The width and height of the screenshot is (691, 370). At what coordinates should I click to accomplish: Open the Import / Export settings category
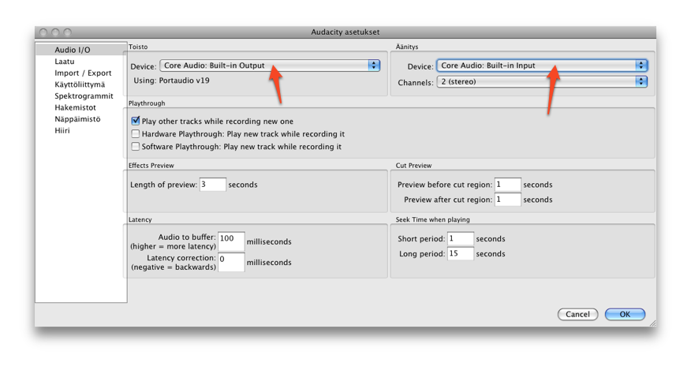[x=83, y=73]
